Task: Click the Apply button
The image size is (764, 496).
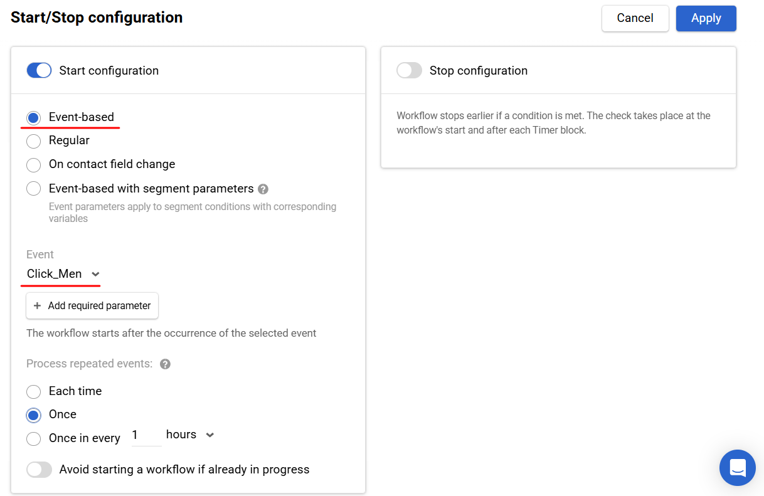Action: 706,18
